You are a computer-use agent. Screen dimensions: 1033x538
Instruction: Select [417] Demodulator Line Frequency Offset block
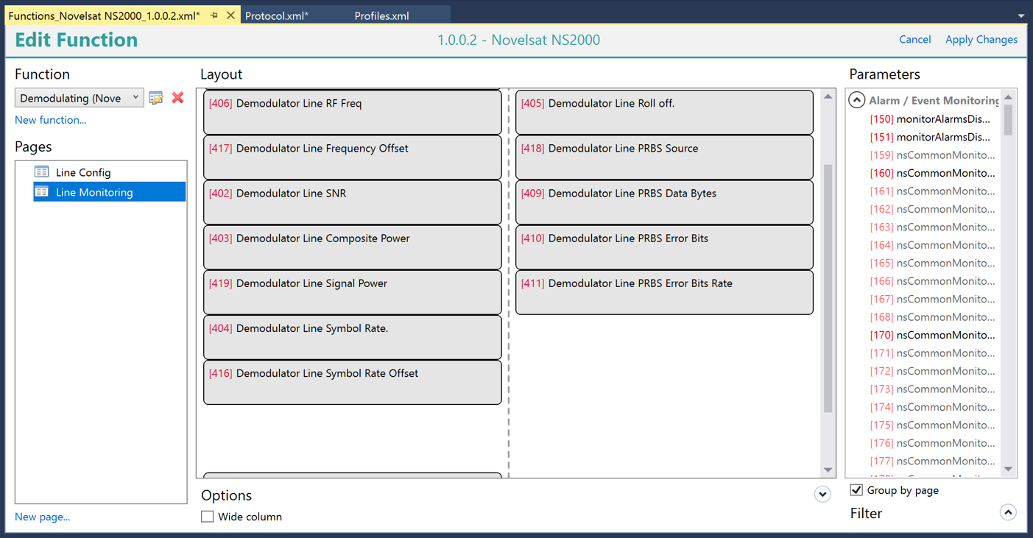coord(353,157)
